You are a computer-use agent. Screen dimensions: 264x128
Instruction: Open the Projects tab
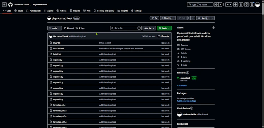75,11
